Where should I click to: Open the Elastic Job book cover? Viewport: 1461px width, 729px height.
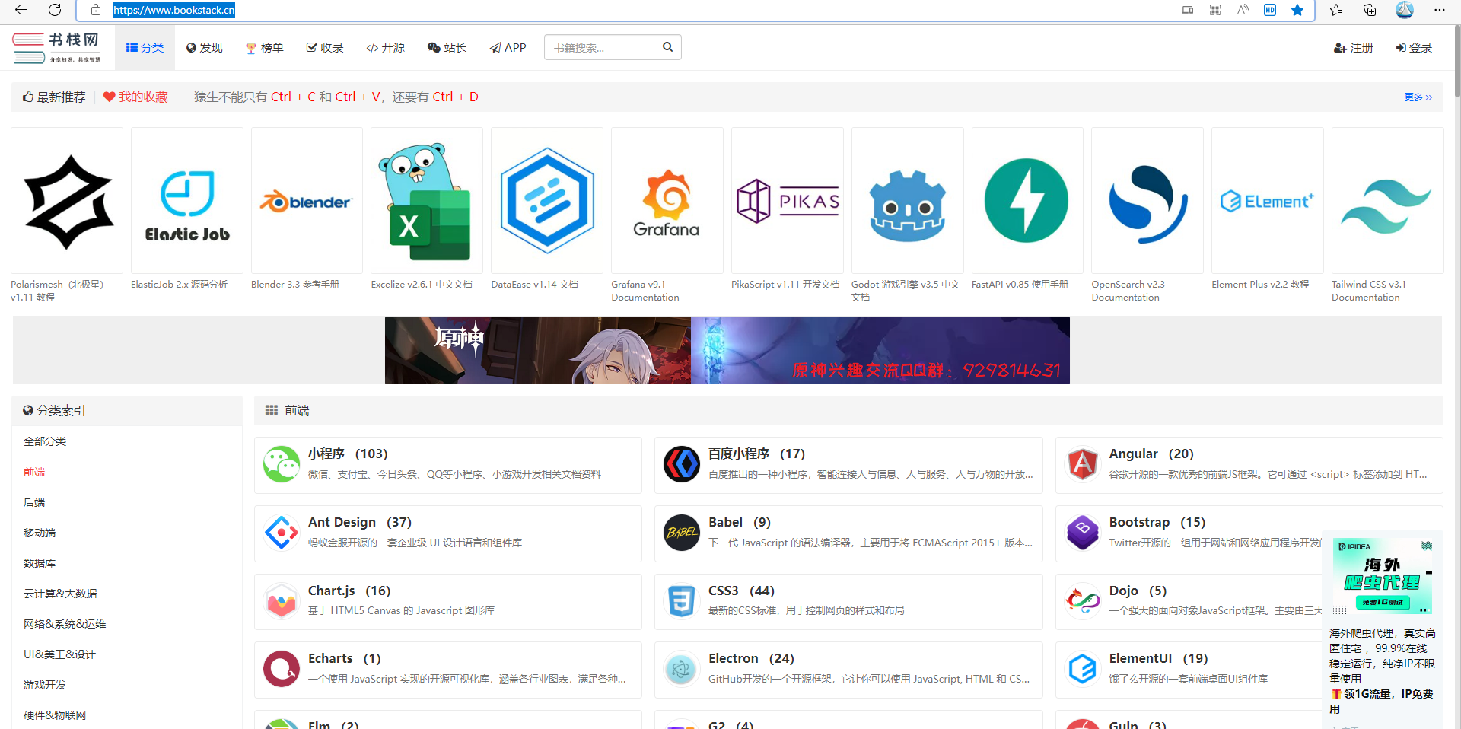pos(187,200)
